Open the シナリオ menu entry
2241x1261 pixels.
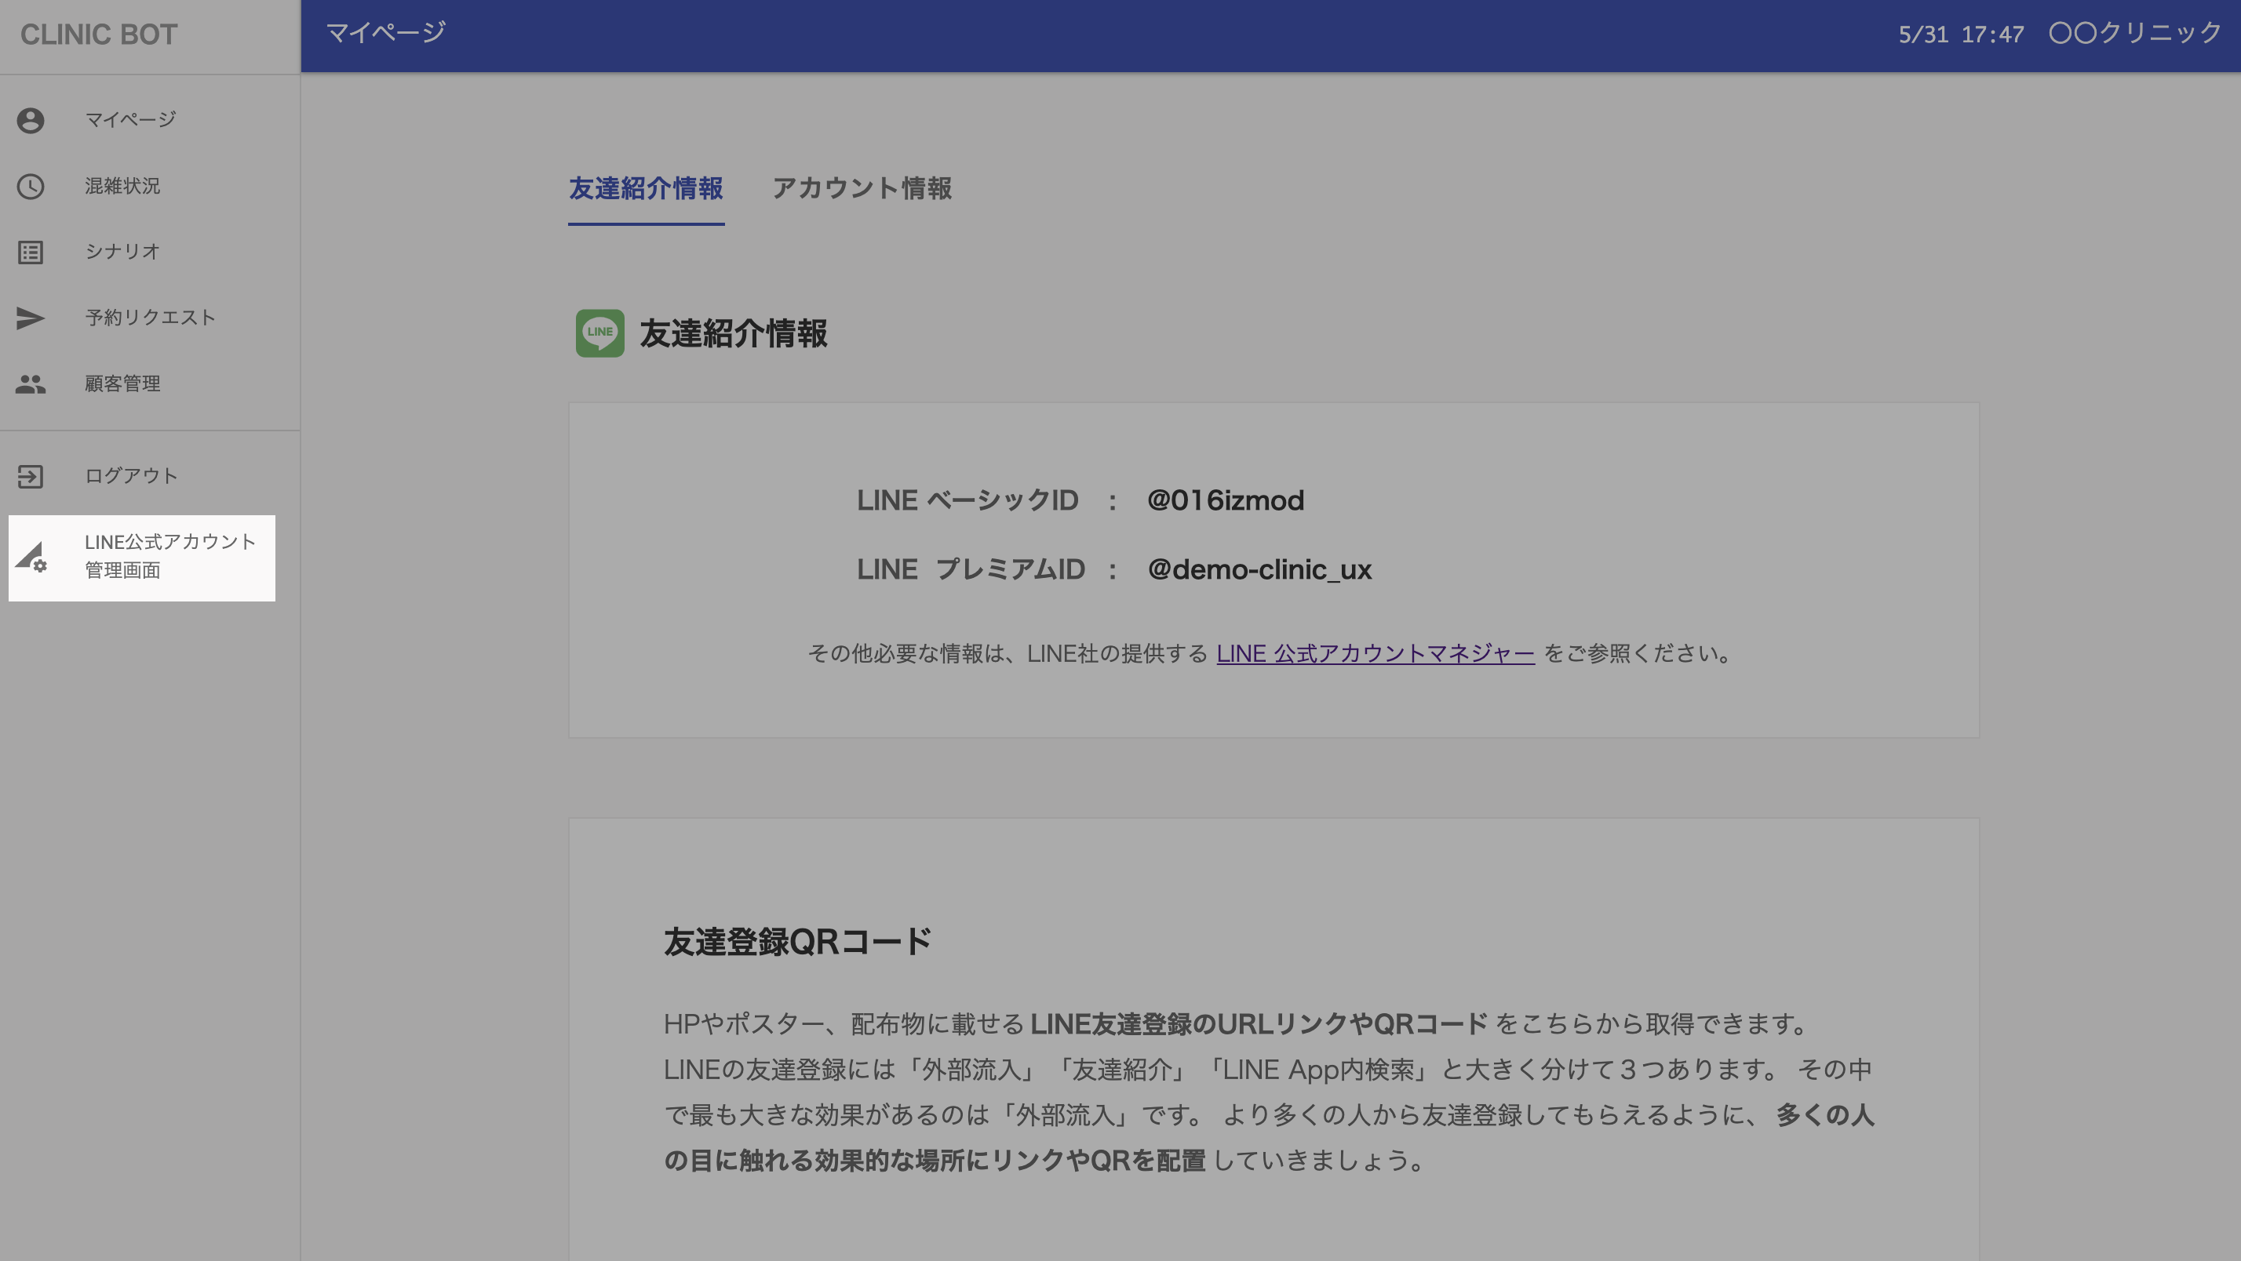122,253
